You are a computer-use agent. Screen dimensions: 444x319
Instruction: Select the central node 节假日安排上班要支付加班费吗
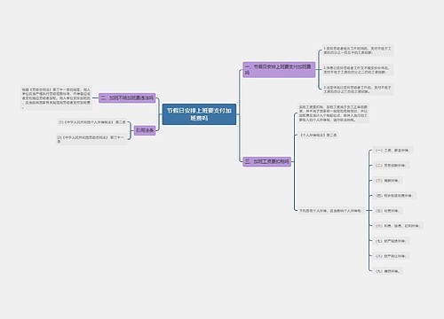[199, 114]
